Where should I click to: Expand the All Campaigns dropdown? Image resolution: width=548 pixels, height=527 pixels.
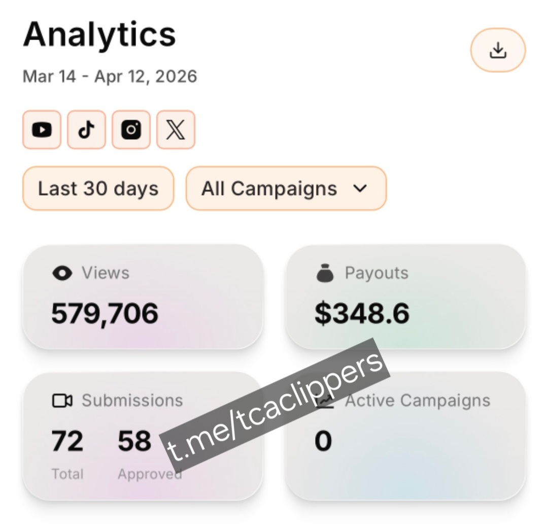(286, 188)
